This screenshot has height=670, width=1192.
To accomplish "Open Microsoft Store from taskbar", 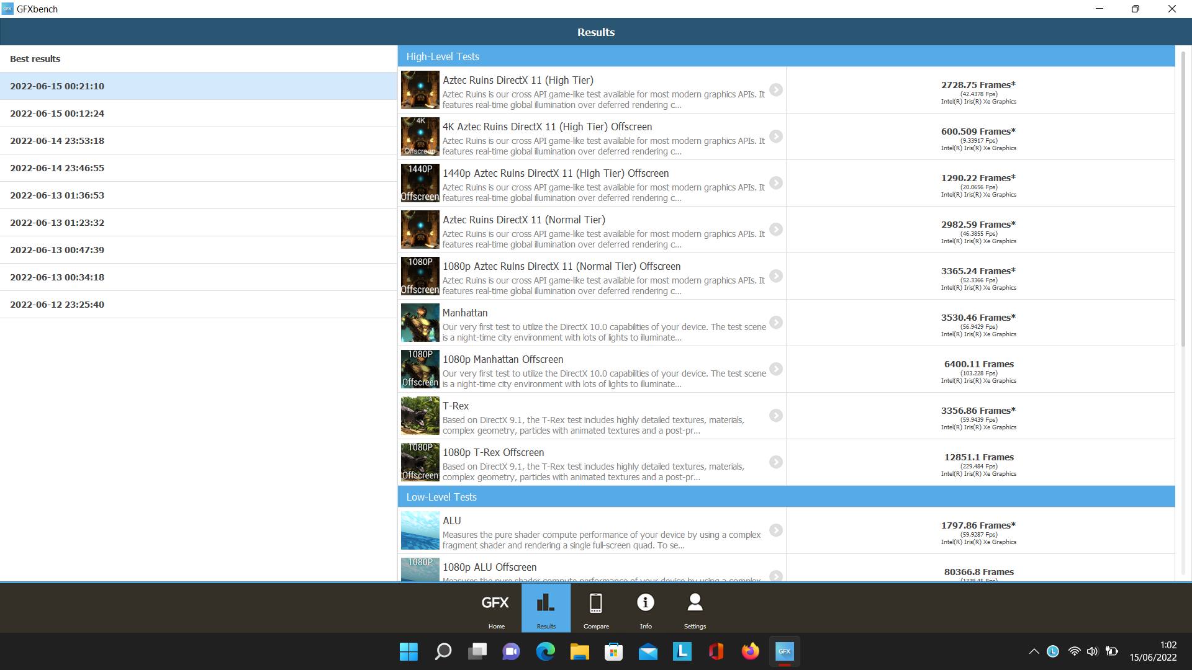I will [x=613, y=651].
